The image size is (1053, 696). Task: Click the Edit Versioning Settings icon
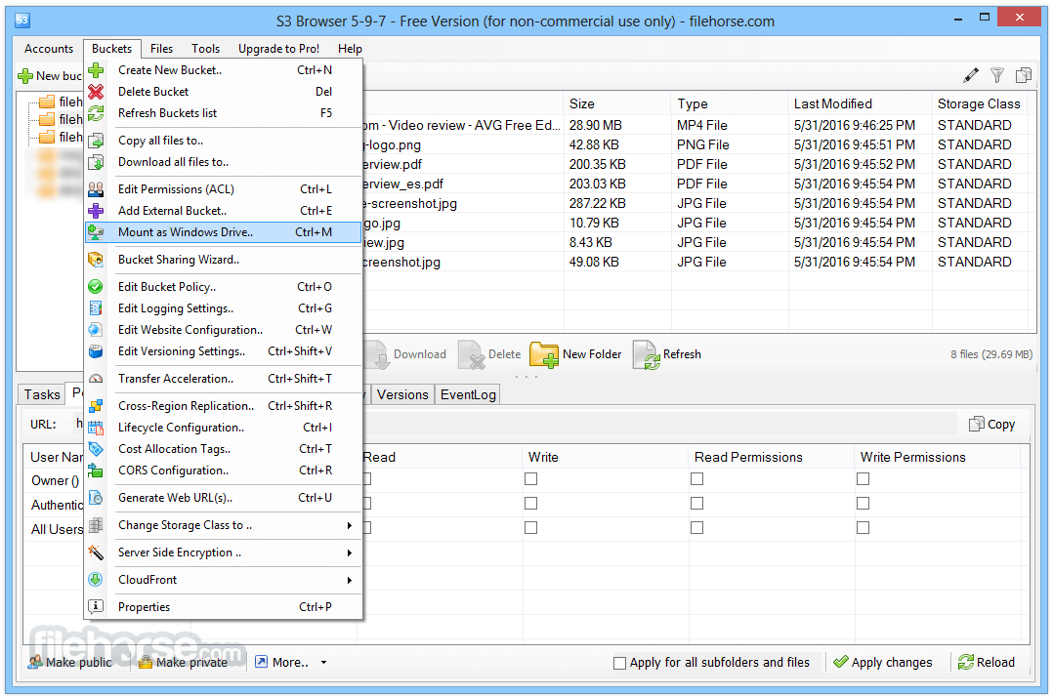(x=96, y=351)
